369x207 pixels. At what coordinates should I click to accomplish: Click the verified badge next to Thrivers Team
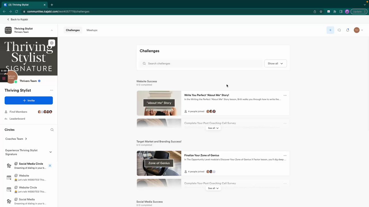point(39,81)
